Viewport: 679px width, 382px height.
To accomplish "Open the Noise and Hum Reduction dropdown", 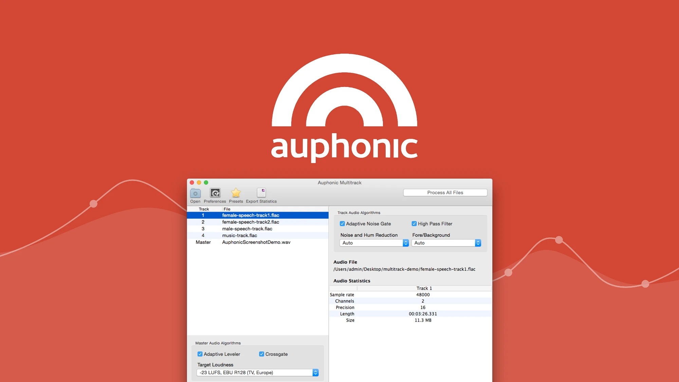I will [374, 243].
